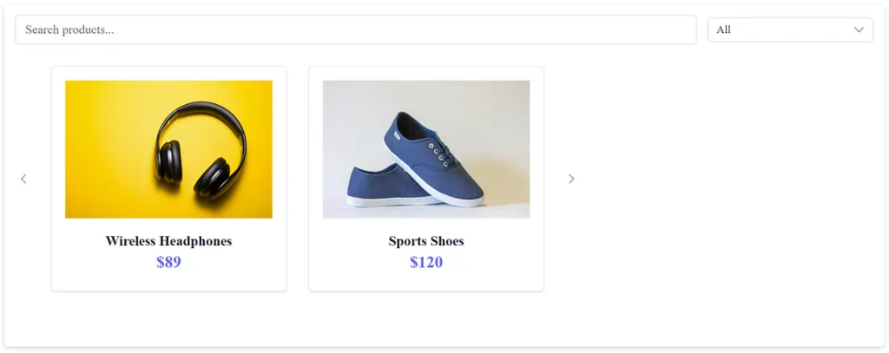
Task: Click the white padding below the $89 price
Action: [168, 282]
